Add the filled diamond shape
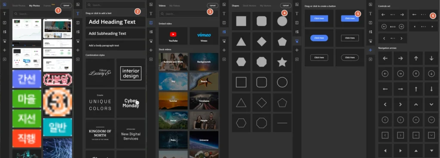Viewport: 440px width, 158px height. (x=262, y=42)
